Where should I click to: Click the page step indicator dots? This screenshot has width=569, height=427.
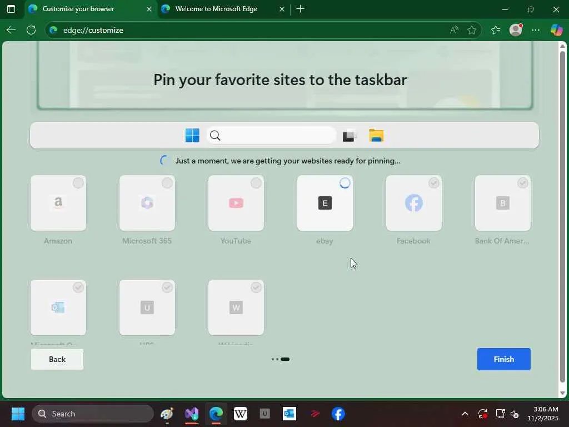click(x=281, y=359)
